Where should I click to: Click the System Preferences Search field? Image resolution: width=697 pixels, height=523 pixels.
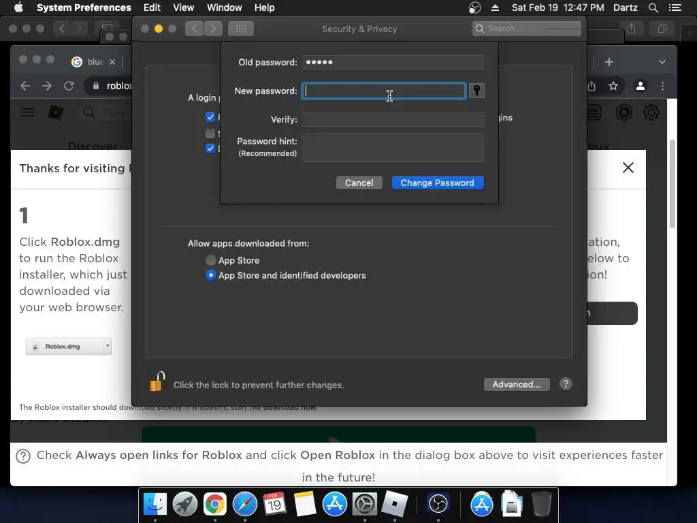tap(526, 29)
